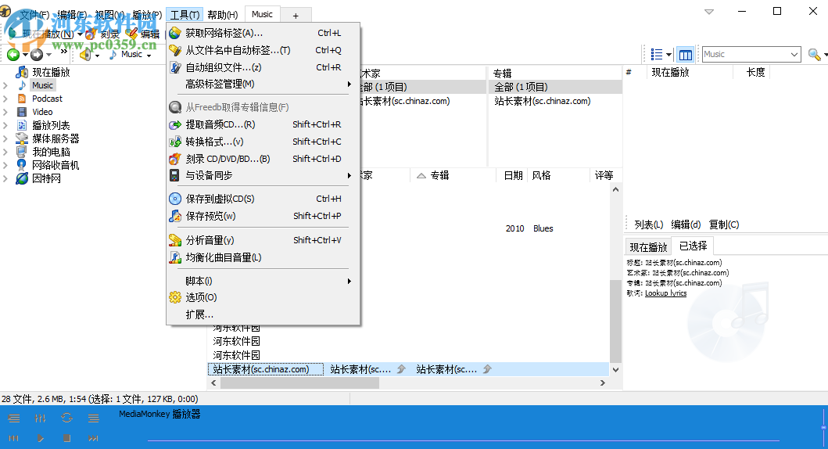This screenshot has width=828, height=449.
Task: Toggle repeat in the player bar
Action: [x=66, y=418]
